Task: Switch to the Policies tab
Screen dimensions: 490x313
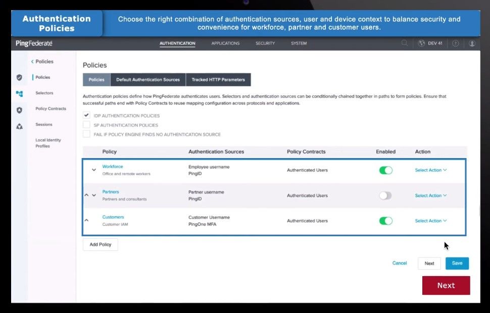Action: coord(96,80)
